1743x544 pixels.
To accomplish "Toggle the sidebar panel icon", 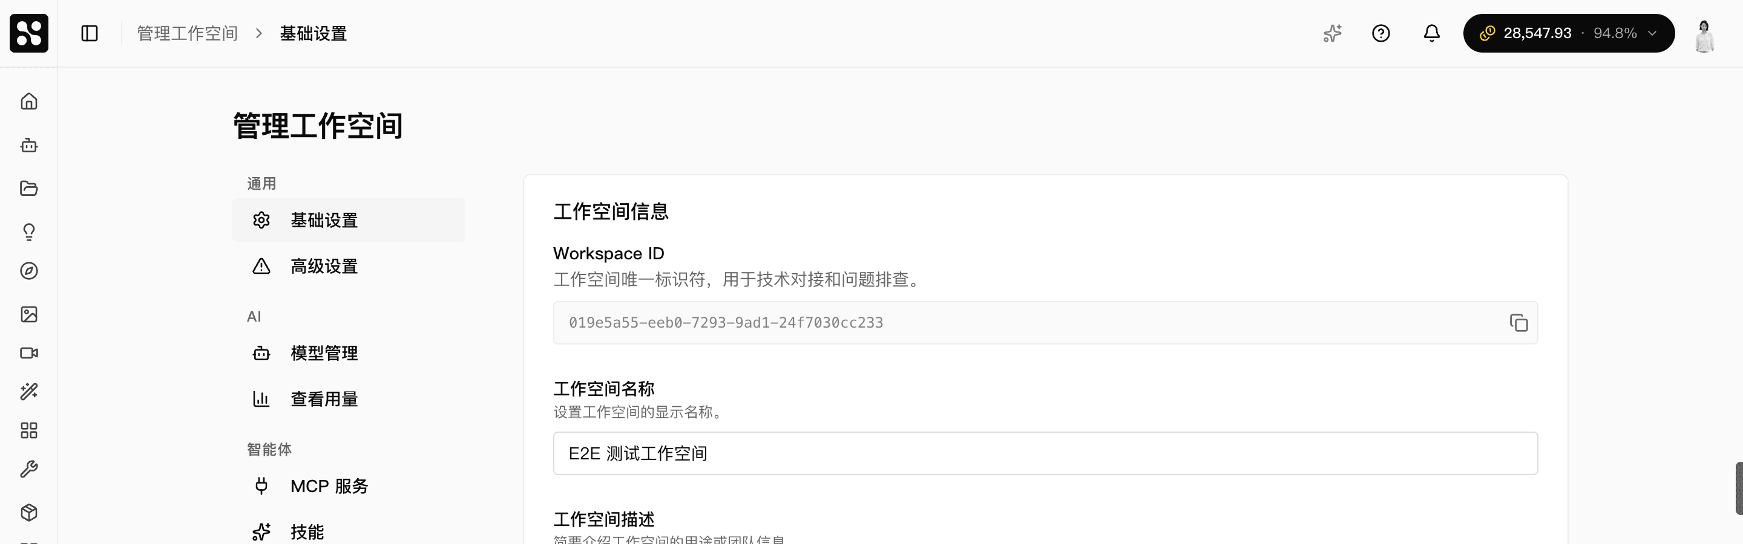I will [x=90, y=33].
